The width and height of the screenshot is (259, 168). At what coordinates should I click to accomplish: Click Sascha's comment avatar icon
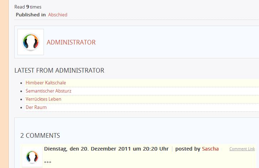click(x=32, y=157)
